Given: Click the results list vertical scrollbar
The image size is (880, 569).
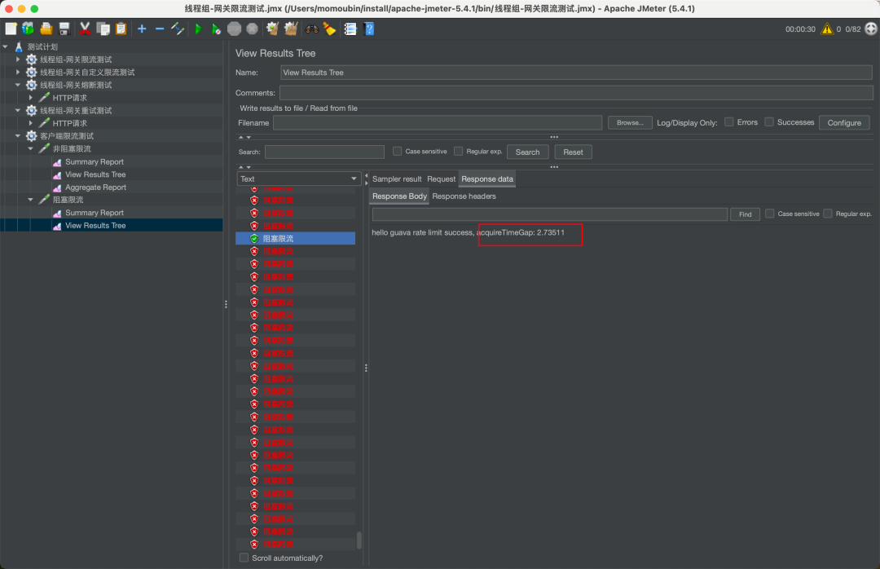Looking at the screenshot, I should (x=359, y=541).
